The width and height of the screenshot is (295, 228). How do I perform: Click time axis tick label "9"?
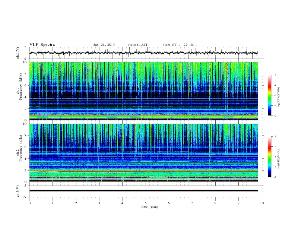pos(238,203)
